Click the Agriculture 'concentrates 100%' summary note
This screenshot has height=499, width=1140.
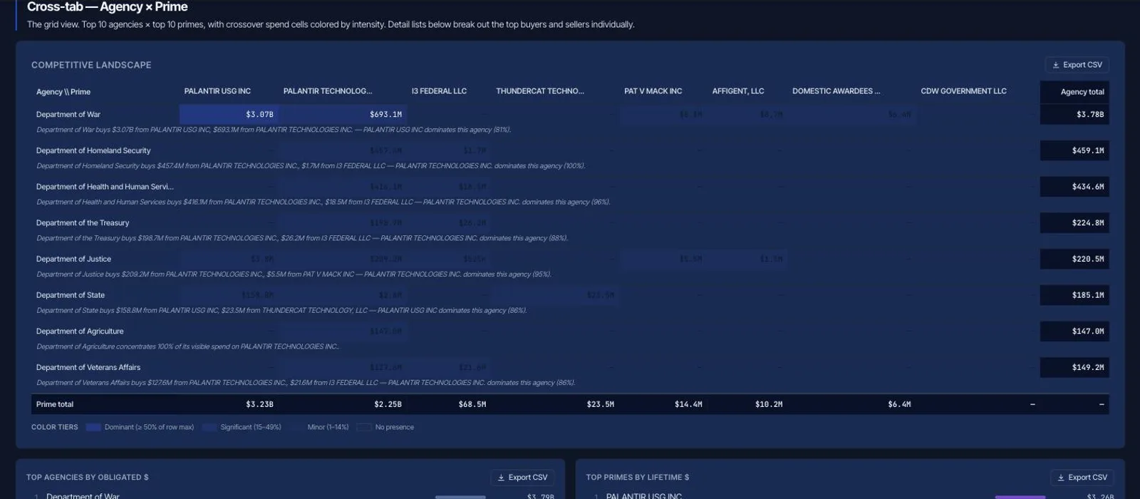[188, 347]
